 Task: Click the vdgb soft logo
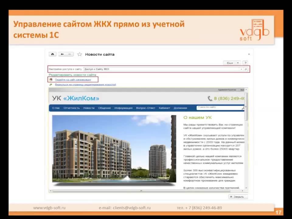(254, 30)
